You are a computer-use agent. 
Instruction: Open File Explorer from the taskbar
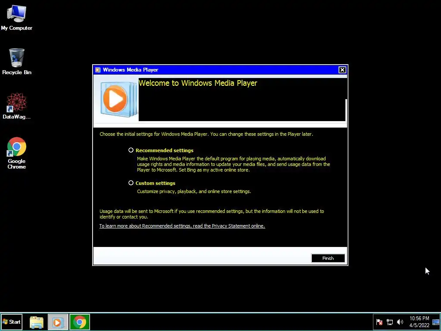coord(37,322)
